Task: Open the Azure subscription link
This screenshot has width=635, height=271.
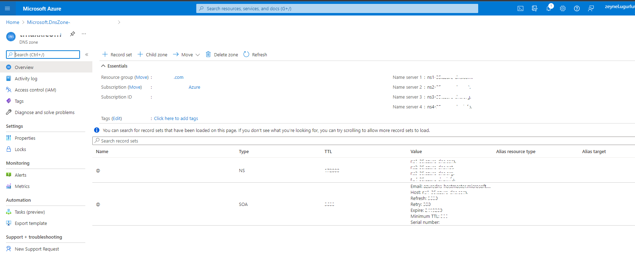Action: [194, 87]
